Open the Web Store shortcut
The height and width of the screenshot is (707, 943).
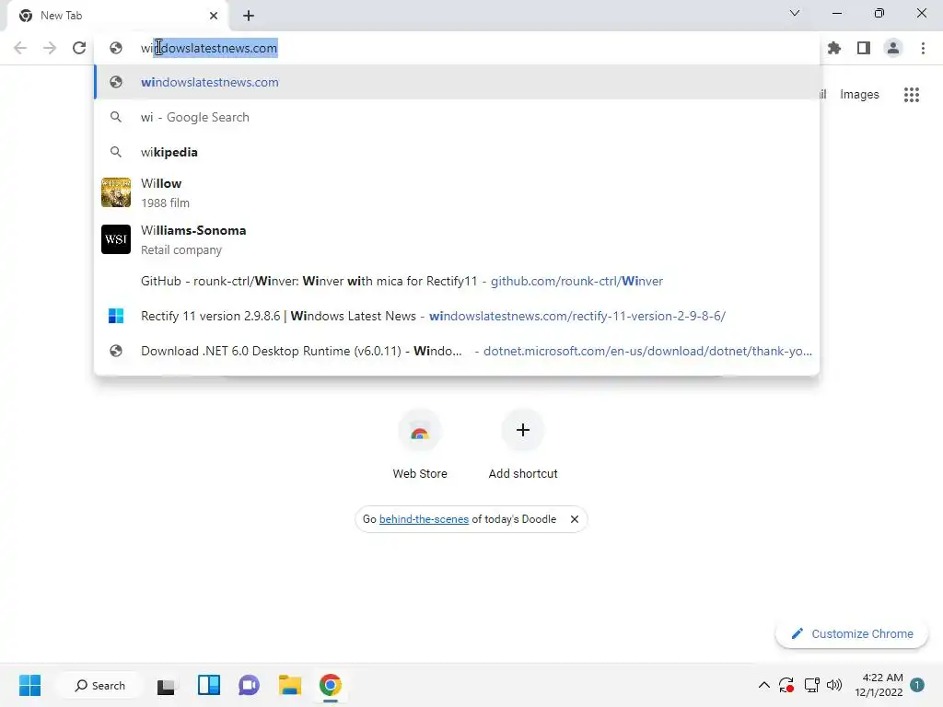click(x=420, y=445)
